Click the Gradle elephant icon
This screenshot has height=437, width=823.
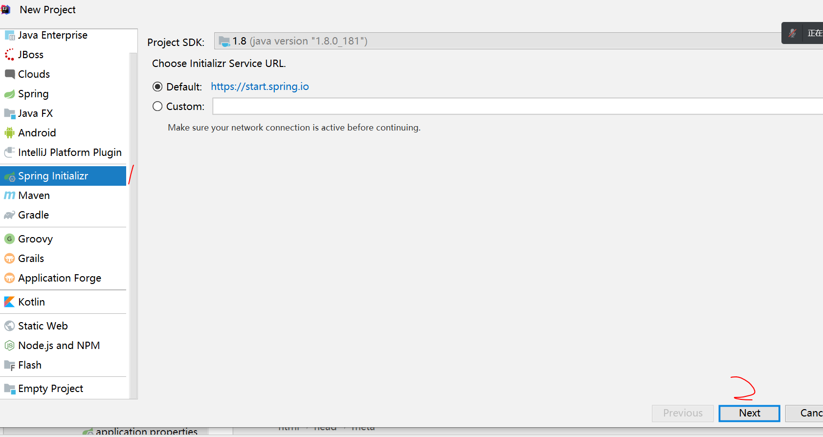coord(9,215)
